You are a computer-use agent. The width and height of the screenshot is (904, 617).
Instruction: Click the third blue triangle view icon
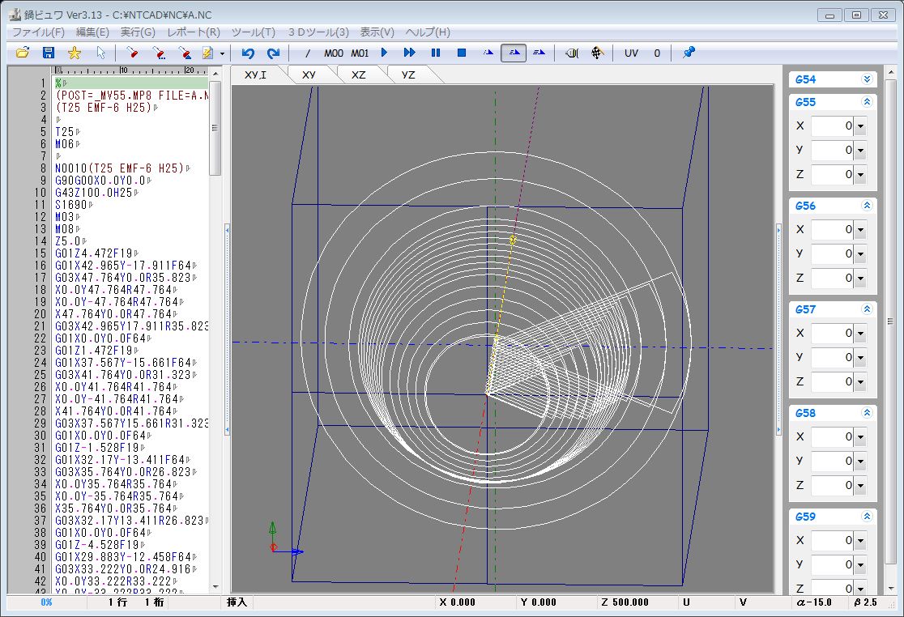(x=539, y=53)
